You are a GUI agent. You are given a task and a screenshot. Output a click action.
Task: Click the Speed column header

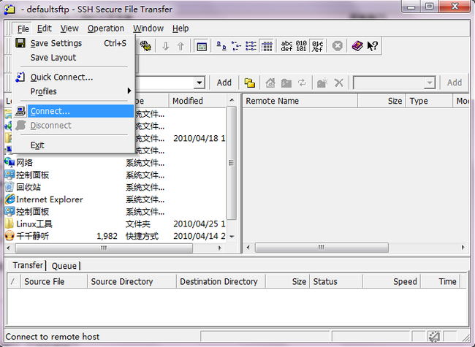pyautogui.click(x=392, y=281)
